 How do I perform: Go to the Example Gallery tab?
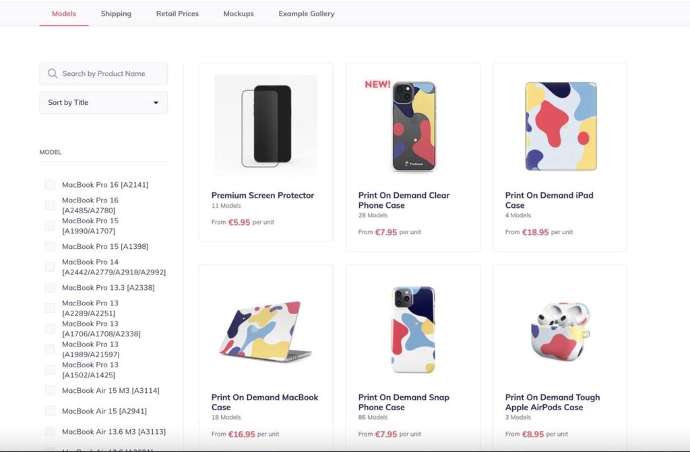(306, 13)
